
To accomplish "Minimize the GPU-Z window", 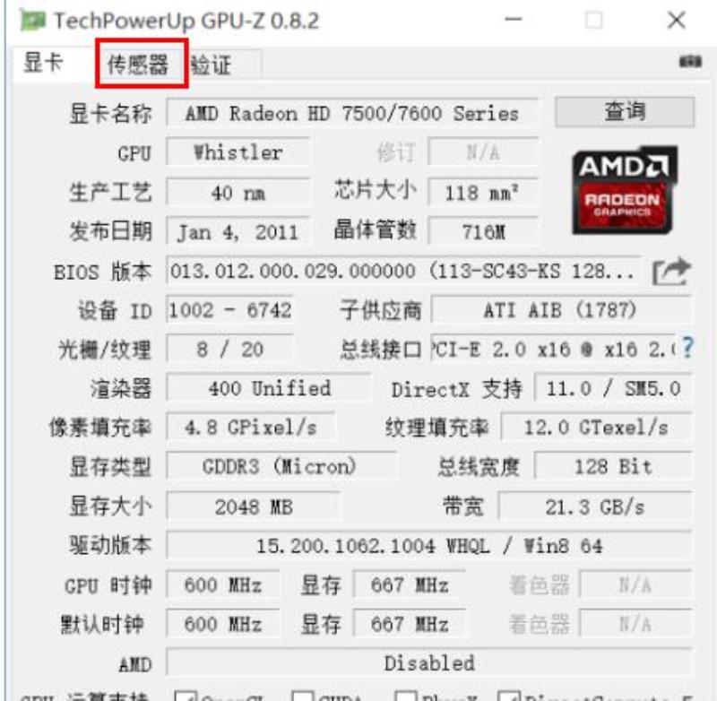I will pos(513,20).
